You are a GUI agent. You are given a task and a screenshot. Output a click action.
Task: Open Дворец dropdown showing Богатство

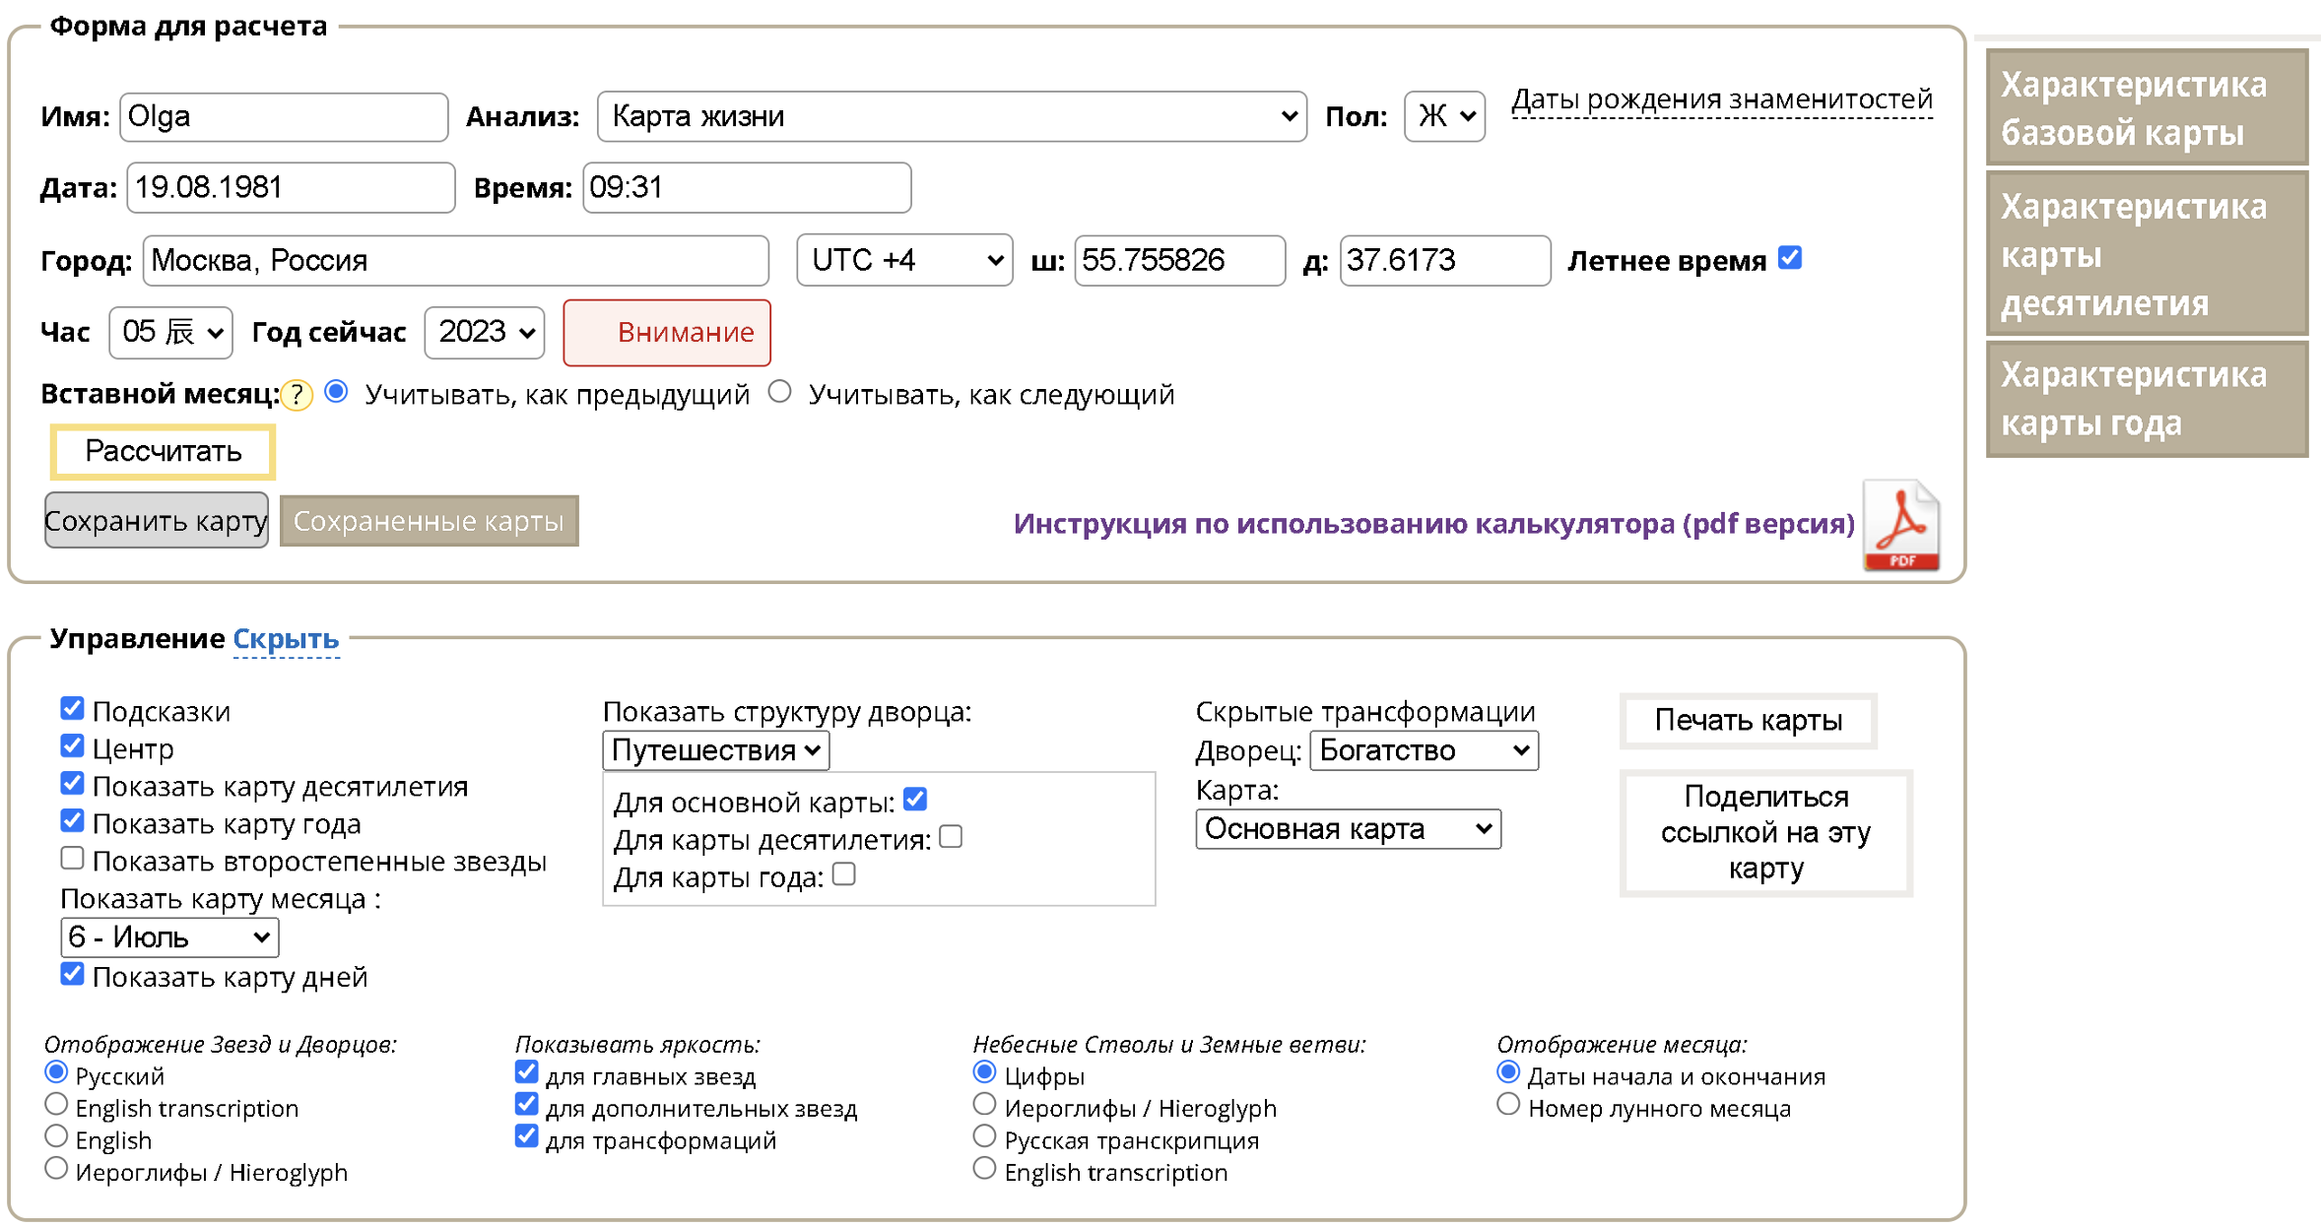coord(1424,750)
